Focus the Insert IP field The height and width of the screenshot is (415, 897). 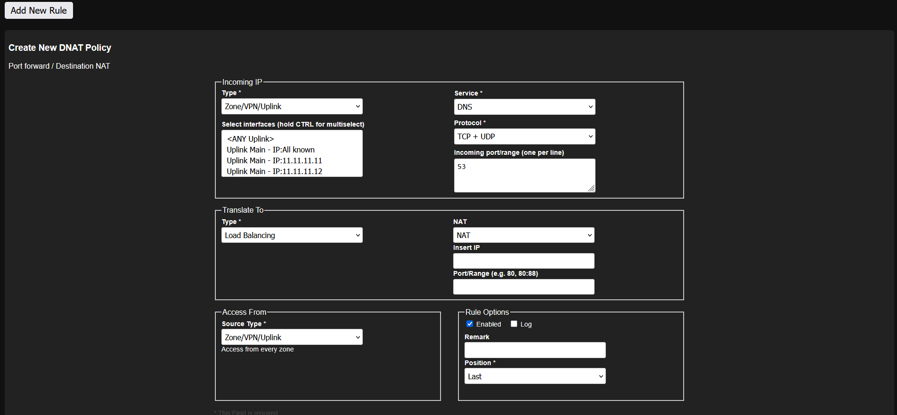(523, 261)
